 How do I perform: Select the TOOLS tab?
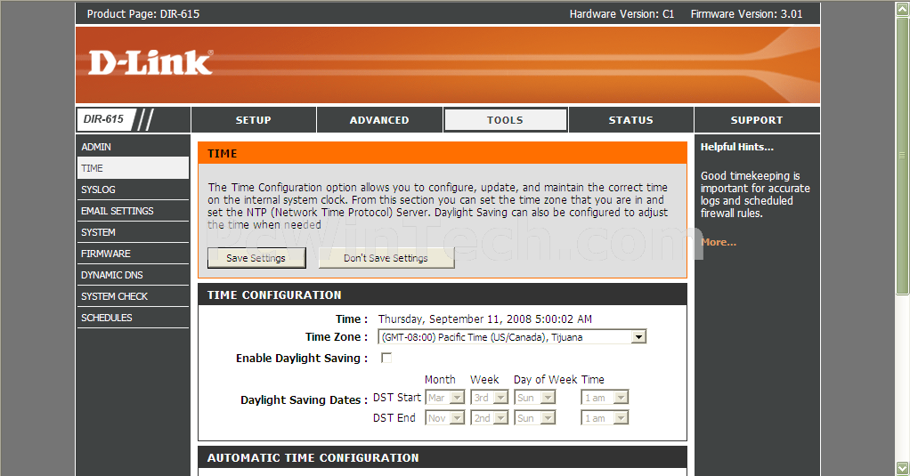pyautogui.click(x=505, y=120)
